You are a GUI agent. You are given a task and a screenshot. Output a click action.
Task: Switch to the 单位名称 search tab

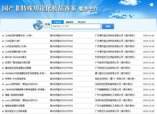pyautogui.click(x=82, y=22)
